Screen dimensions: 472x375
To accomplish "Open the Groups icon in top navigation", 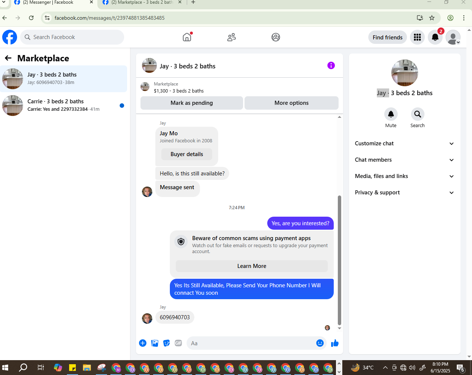I will coord(276,37).
